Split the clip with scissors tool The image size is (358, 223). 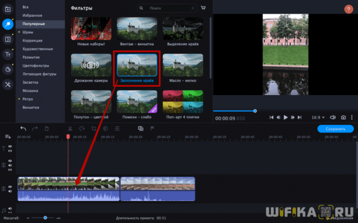pos(70,128)
